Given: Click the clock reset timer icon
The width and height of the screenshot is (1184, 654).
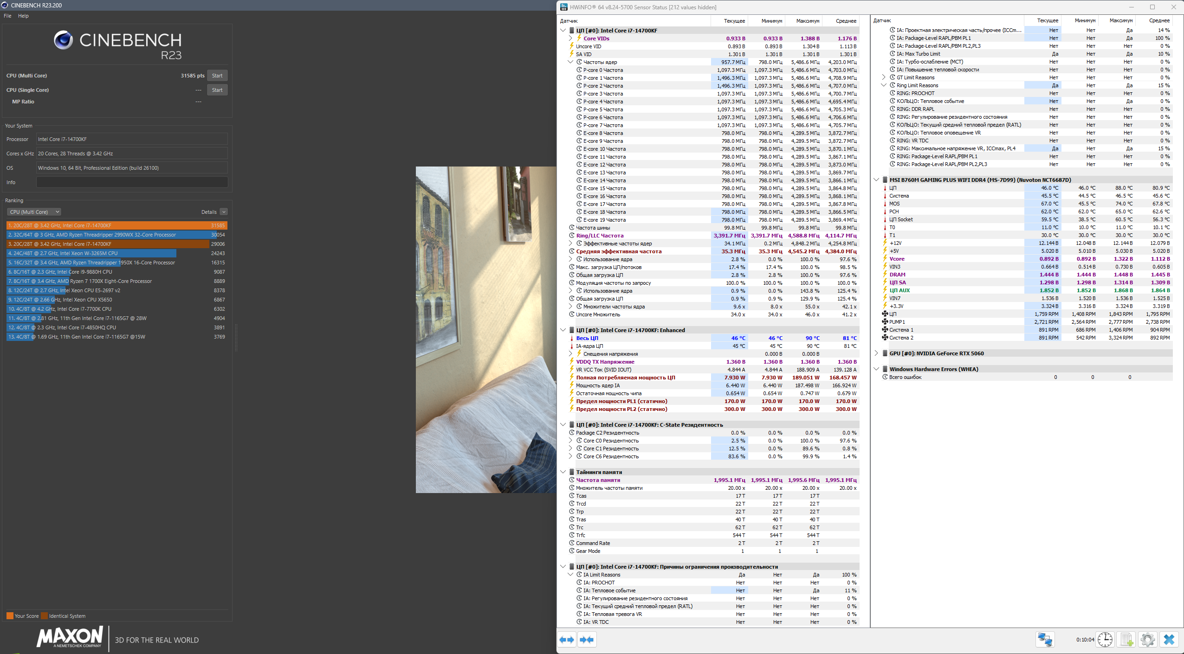Looking at the screenshot, I should 1105,640.
